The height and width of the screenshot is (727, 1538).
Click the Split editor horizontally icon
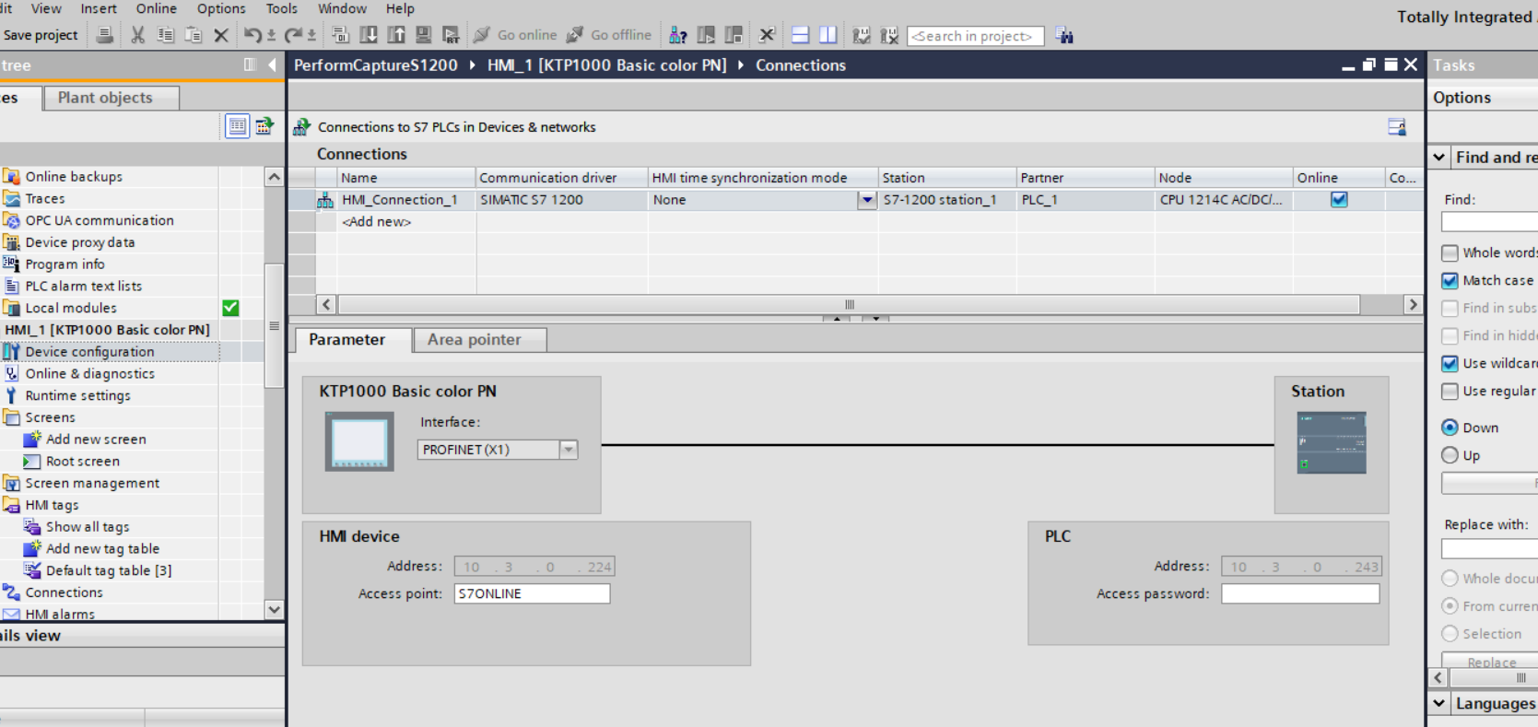[801, 35]
